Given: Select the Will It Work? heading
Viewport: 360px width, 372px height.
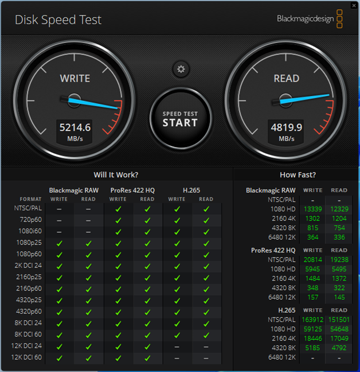Looking at the screenshot, I should [116, 175].
